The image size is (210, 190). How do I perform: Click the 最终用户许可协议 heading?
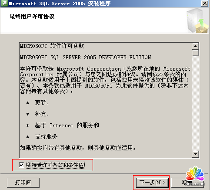pos(32,17)
